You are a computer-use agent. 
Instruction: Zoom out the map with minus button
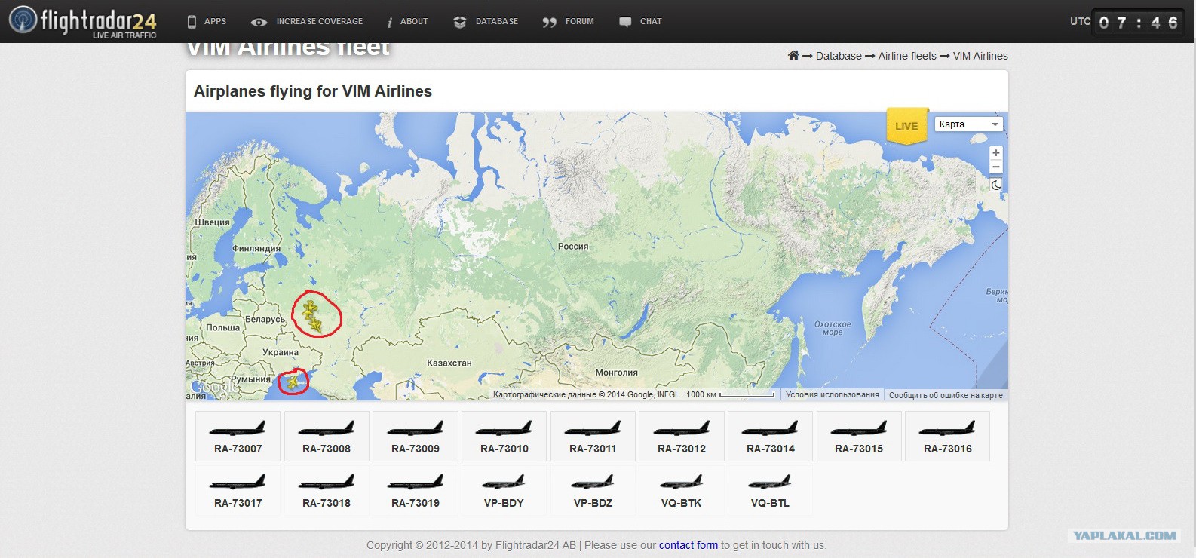point(996,167)
